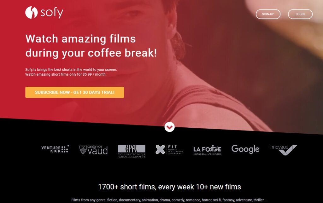Click the sofy wordmark text

coord(52,13)
